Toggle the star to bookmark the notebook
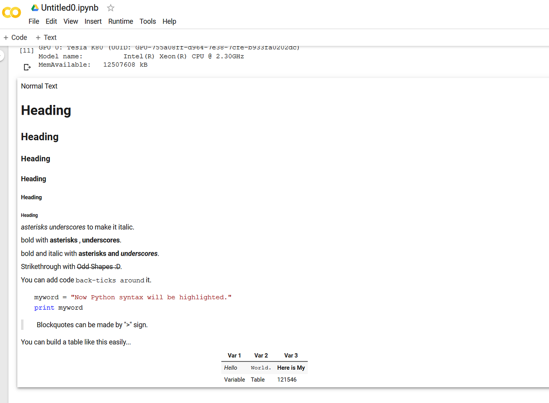Screen dimensions: 549x403 tap(110, 7)
